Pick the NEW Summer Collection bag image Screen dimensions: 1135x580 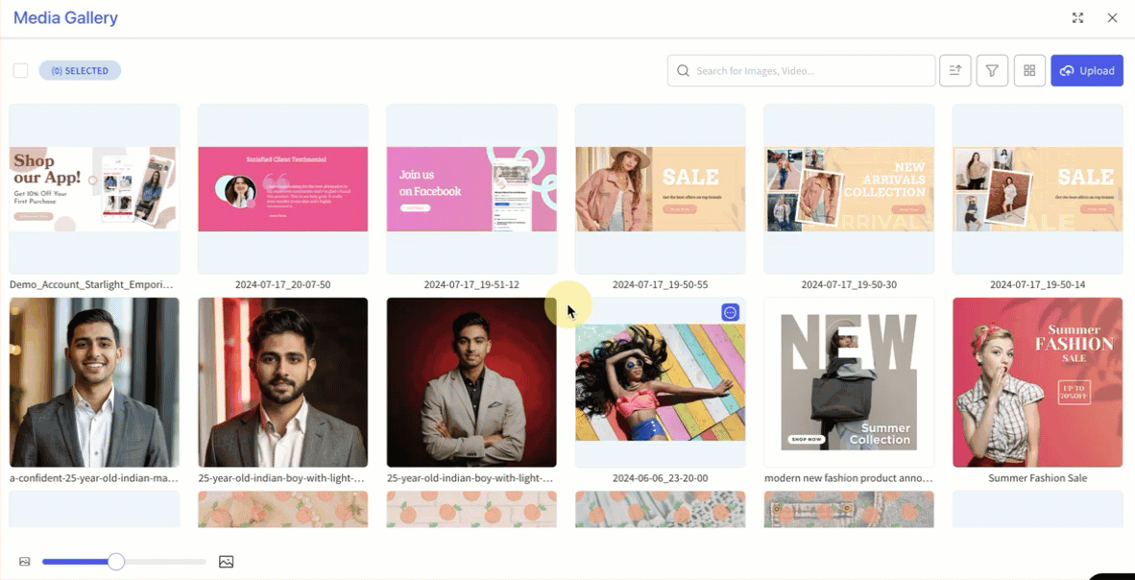[849, 382]
